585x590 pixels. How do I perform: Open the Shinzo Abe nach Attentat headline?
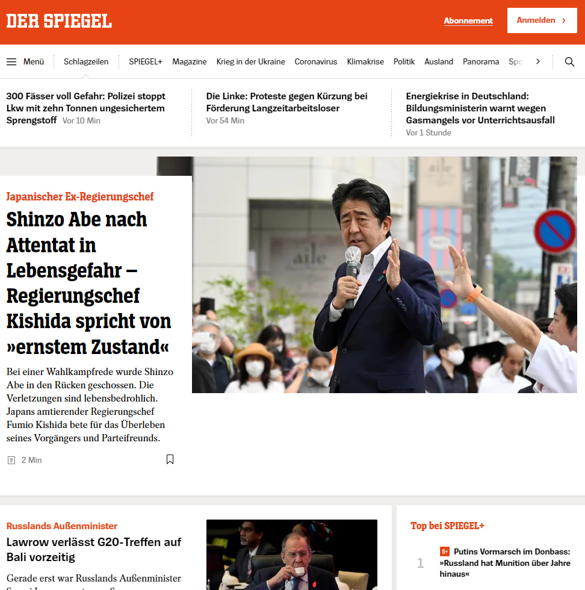(x=89, y=283)
